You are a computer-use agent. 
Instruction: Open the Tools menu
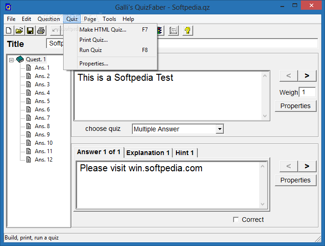110,19
